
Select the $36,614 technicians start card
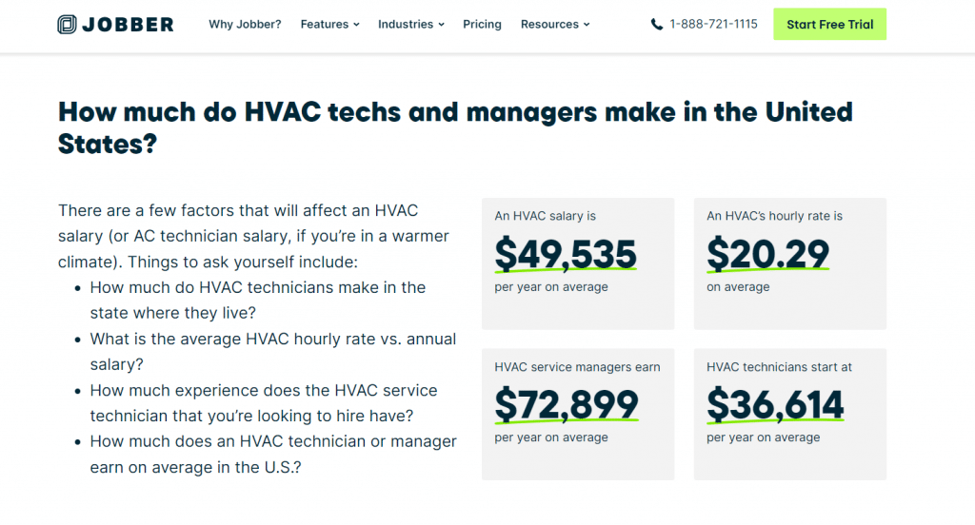tap(789, 414)
